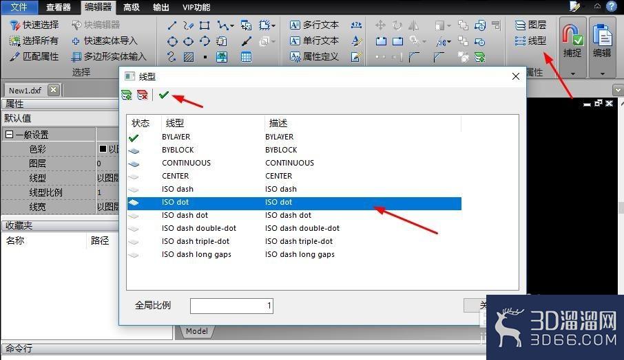624x360 pixels.
Task: Select the CONTINUOUS linetype row
Action: (294, 163)
